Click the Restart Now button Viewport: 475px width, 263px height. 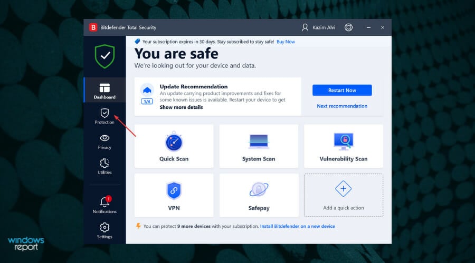click(342, 90)
